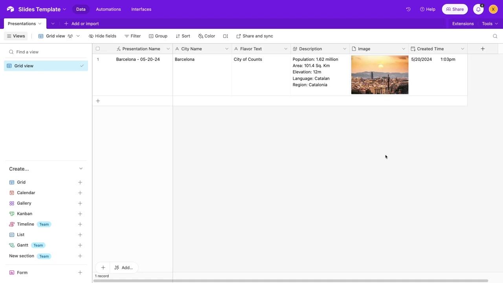The width and height of the screenshot is (503, 283).
Task: Click Add or import
Action: [x=81, y=24]
